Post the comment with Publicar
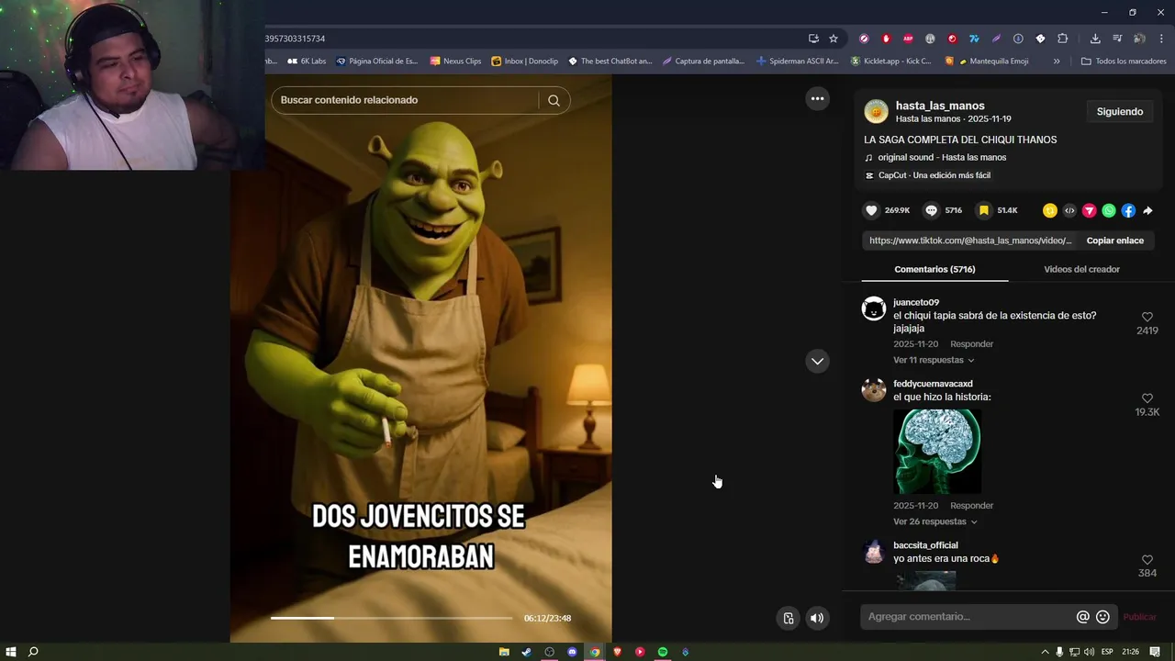1175x661 pixels. tap(1140, 617)
